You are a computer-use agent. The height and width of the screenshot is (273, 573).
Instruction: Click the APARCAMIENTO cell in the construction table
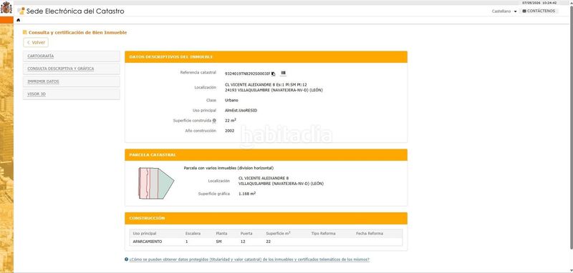coord(148,242)
